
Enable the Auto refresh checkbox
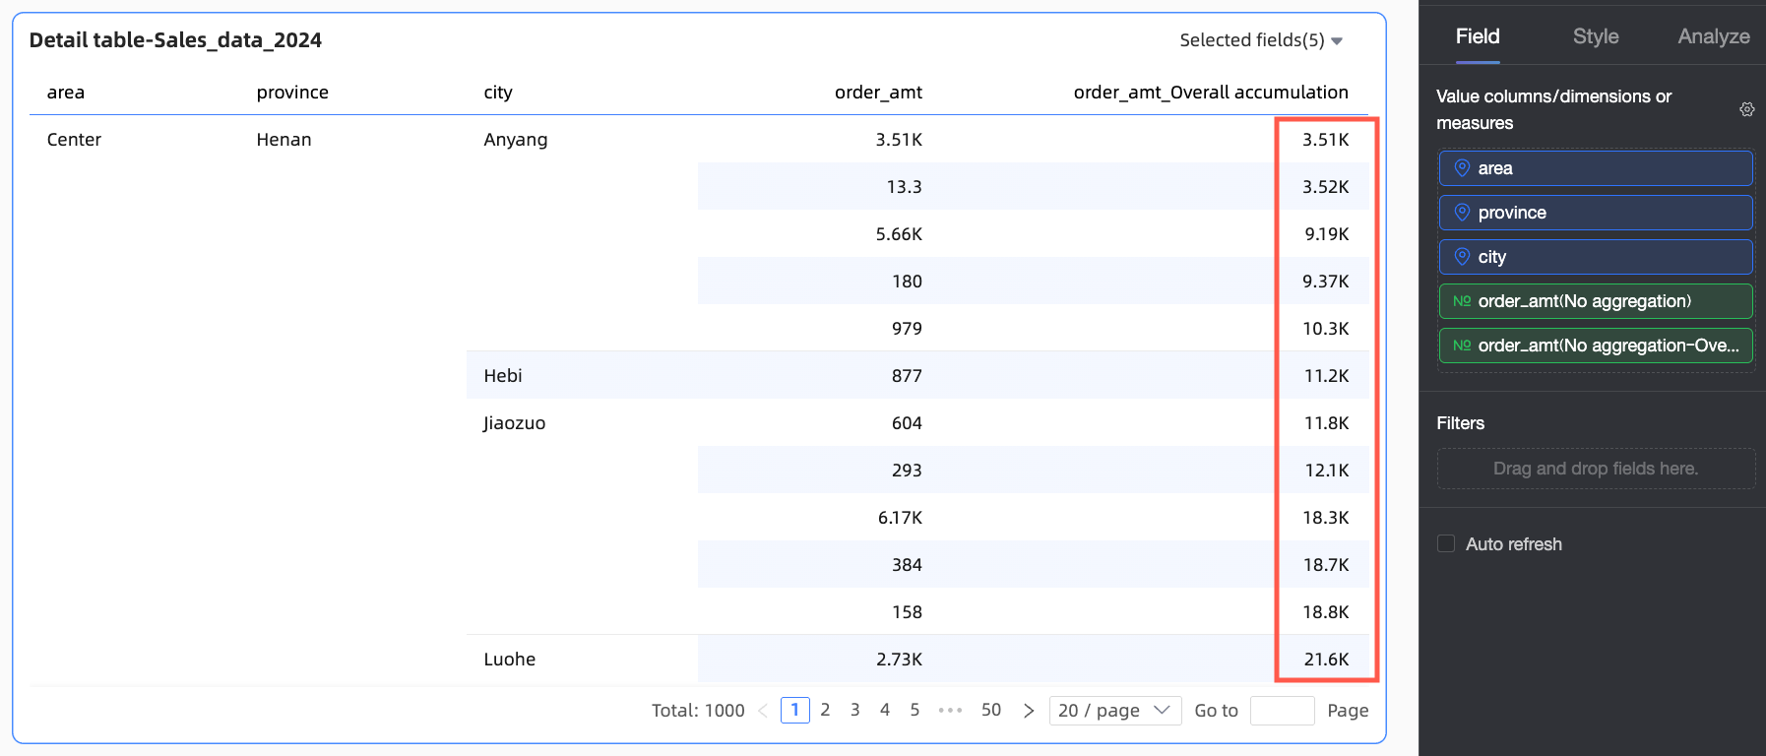1446,544
